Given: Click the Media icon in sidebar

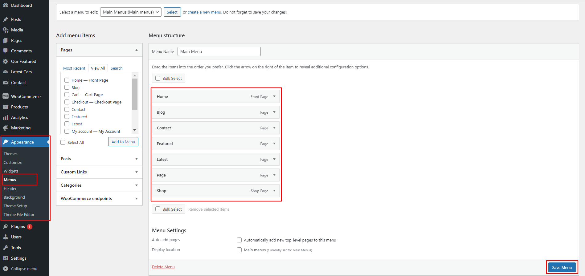Looking at the screenshot, I should (x=6, y=30).
